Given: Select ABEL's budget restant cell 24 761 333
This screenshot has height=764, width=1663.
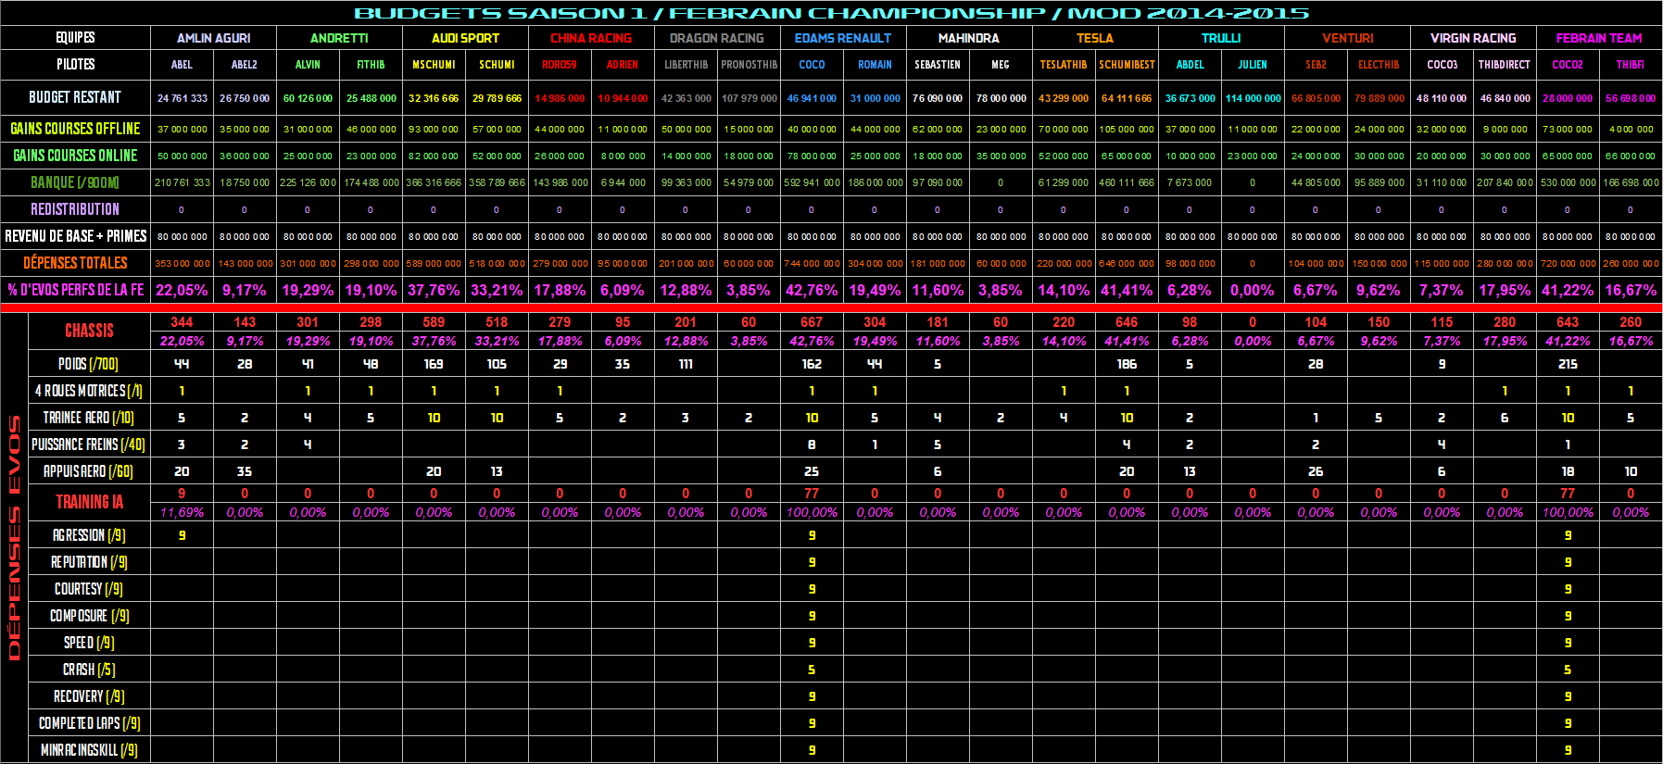Looking at the screenshot, I should pyautogui.click(x=182, y=98).
